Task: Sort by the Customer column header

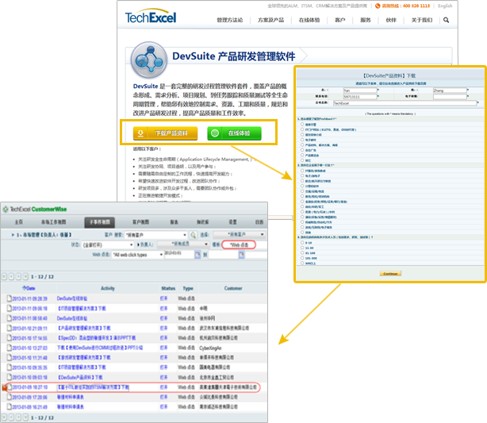Action: (233, 288)
